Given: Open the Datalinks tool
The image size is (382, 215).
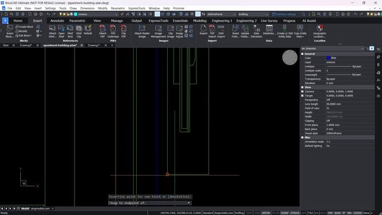Looking at the screenshot, I should (269, 30).
